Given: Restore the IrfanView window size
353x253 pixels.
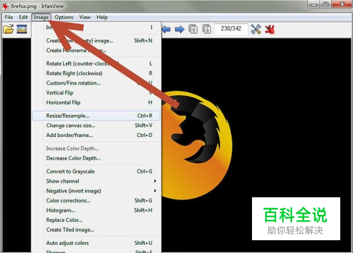Looking at the screenshot, I should 326,4.
